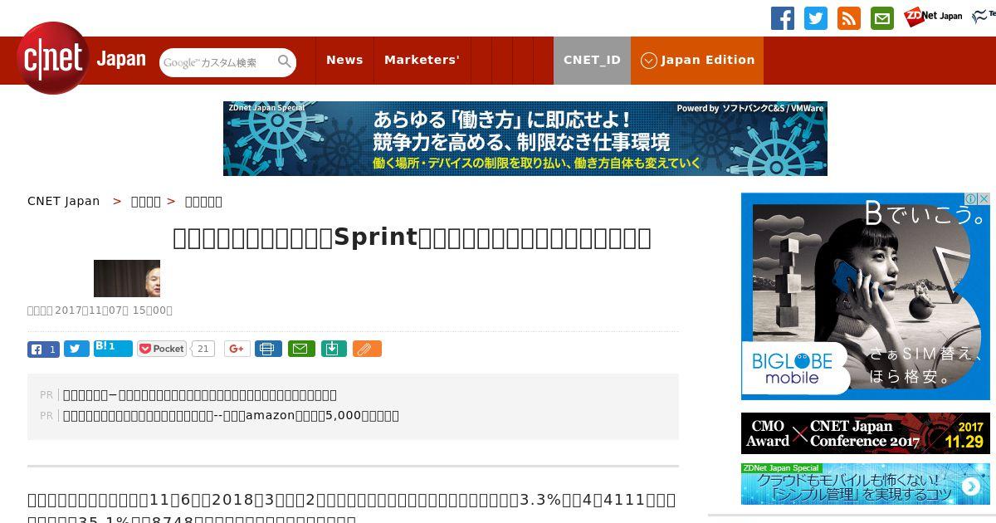Open the BIGLOBE mobile advertisement
The width and height of the screenshot is (996, 523).
click(866, 296)
